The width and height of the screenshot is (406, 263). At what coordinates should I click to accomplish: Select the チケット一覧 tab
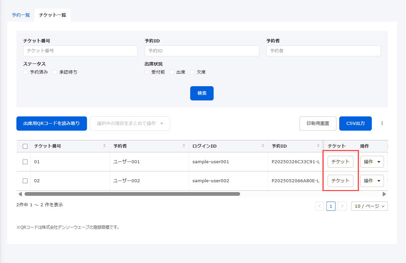(x=53, y=15)
